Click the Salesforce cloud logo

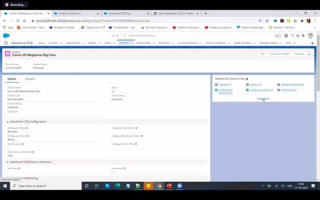pos(6,36)
